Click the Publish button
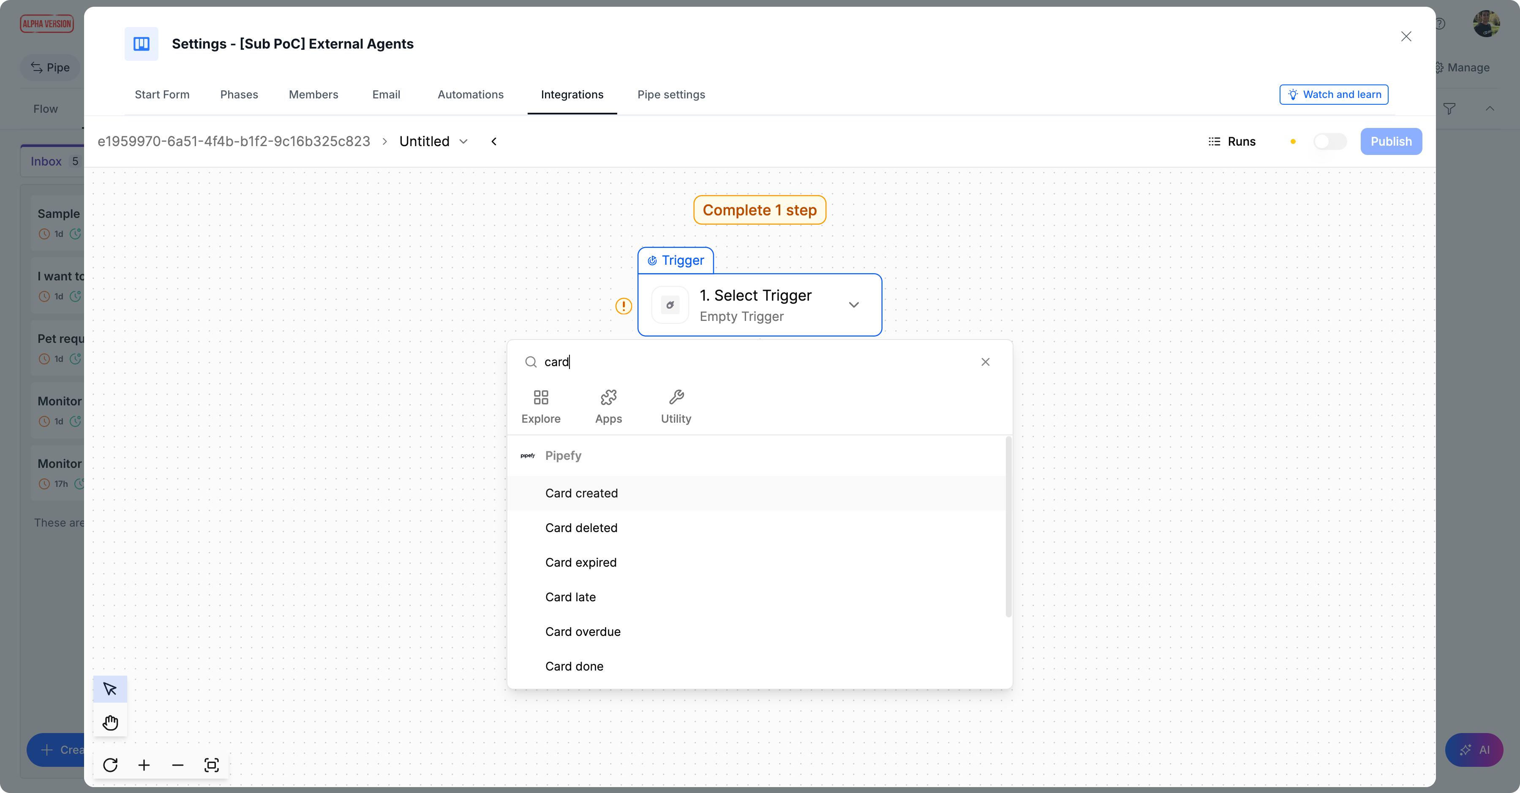Viewport: 1520px width, 793px height. [x=1391, y=141]
